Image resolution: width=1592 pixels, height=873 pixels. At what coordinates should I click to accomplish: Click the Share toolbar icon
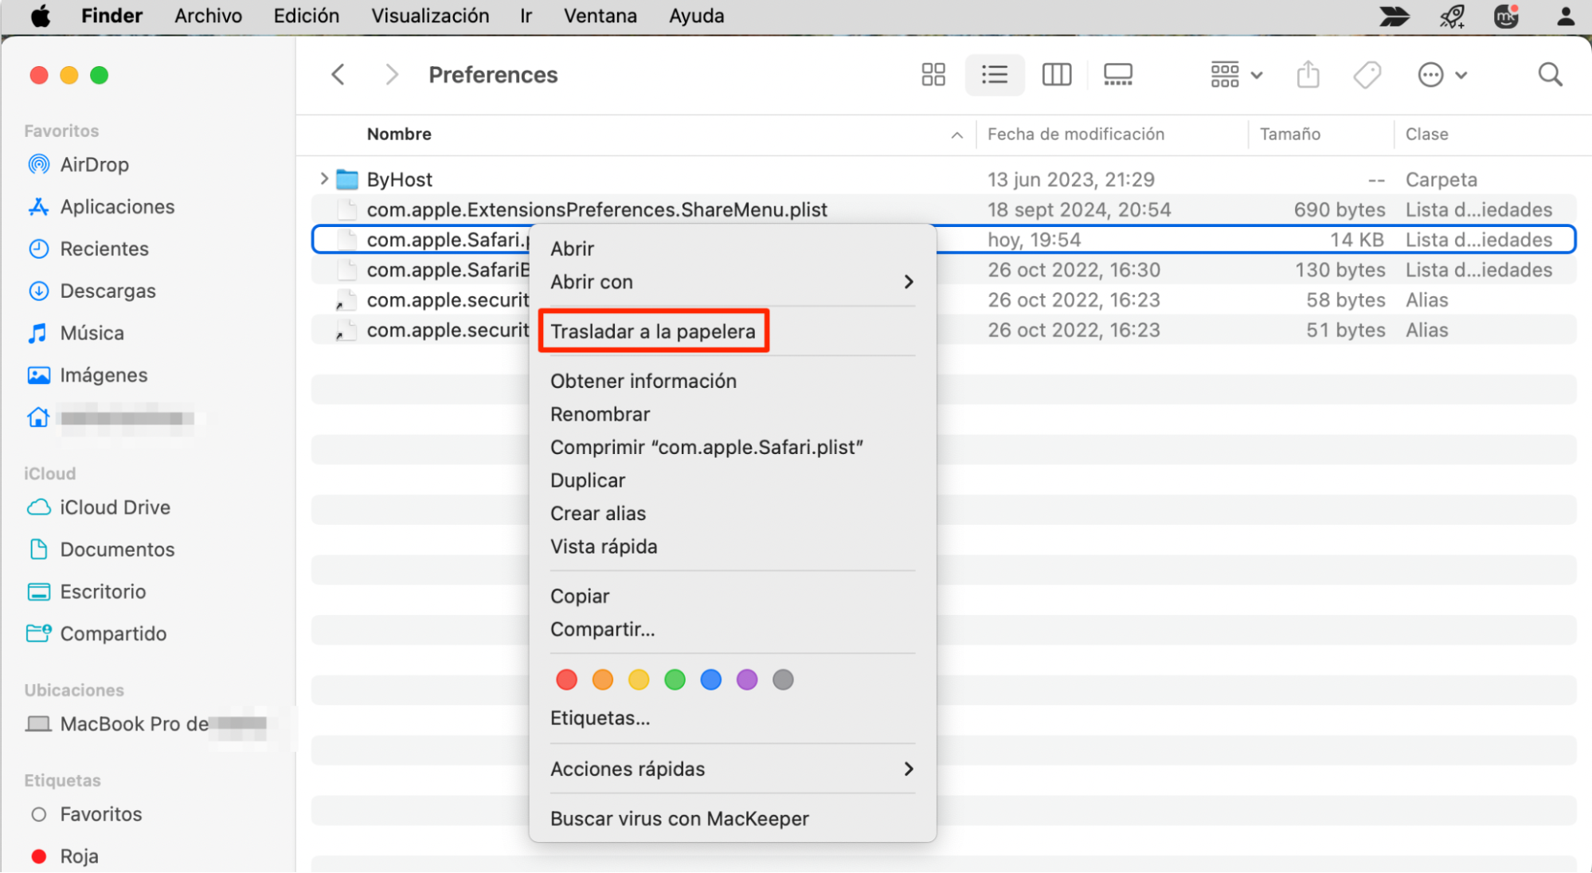1308,75
